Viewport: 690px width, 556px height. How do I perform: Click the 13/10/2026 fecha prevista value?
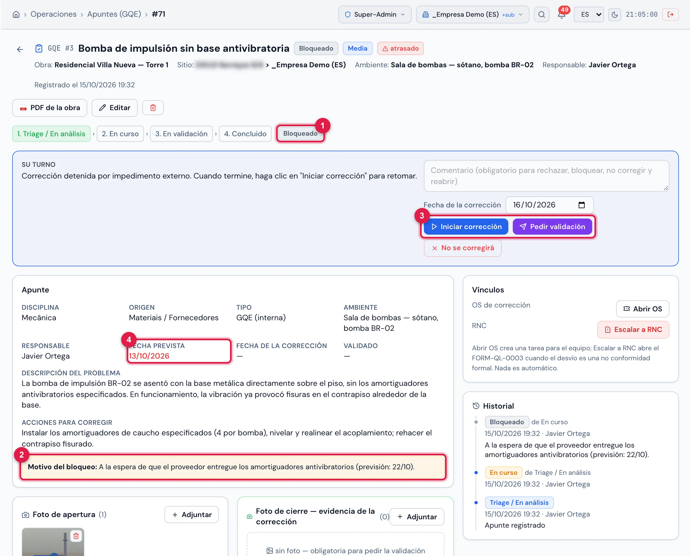149,356
